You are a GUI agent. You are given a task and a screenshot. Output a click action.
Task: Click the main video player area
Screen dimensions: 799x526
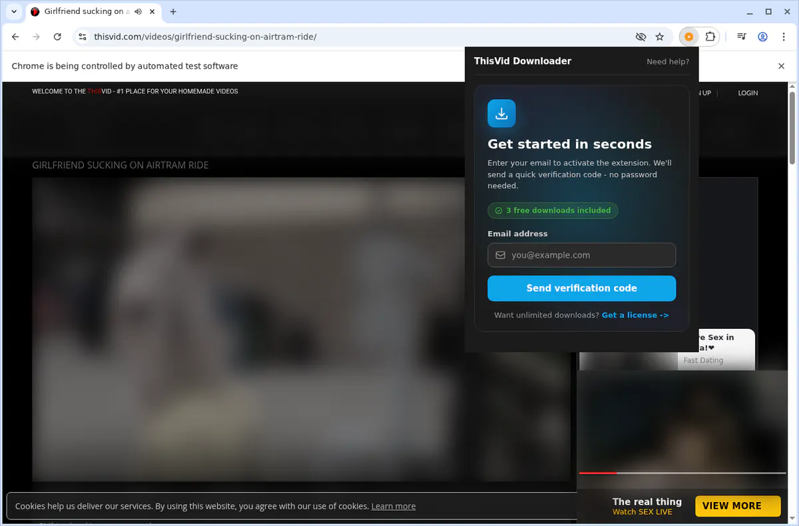(302, 329)
